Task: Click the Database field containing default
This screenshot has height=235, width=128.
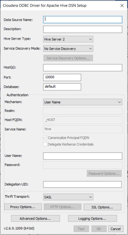Action: tap(62, 87)
